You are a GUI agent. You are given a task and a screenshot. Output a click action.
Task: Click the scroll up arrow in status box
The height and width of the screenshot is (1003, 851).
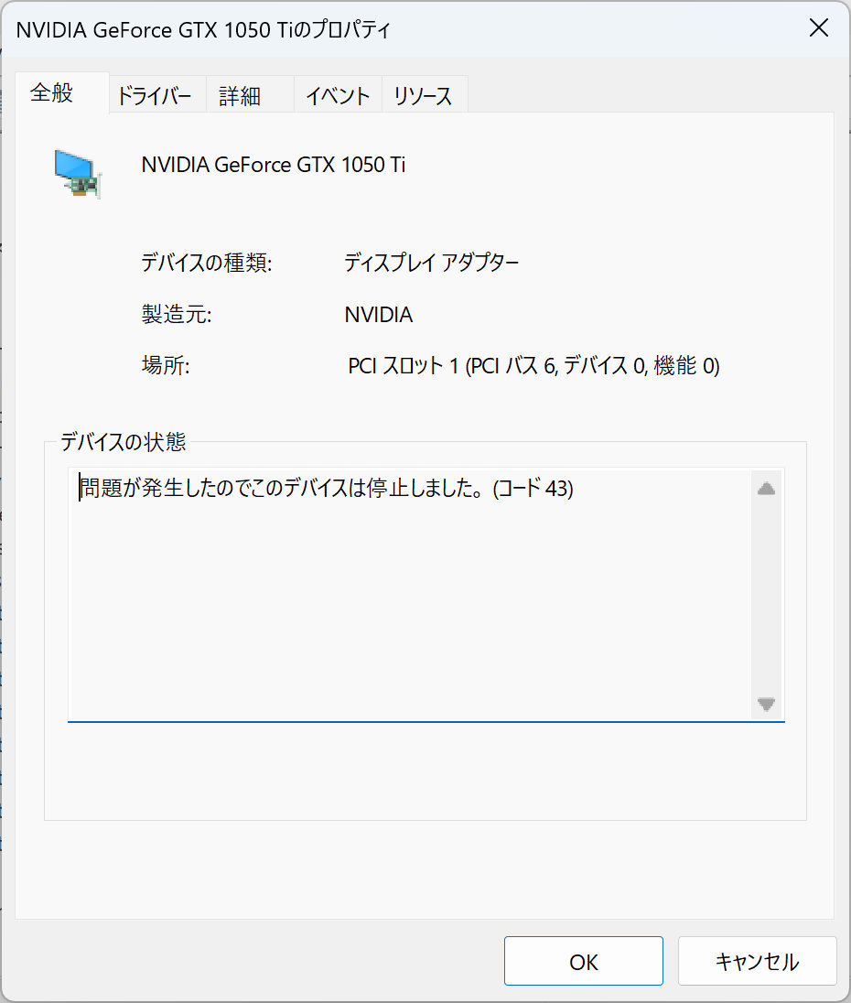click(766, 489)
